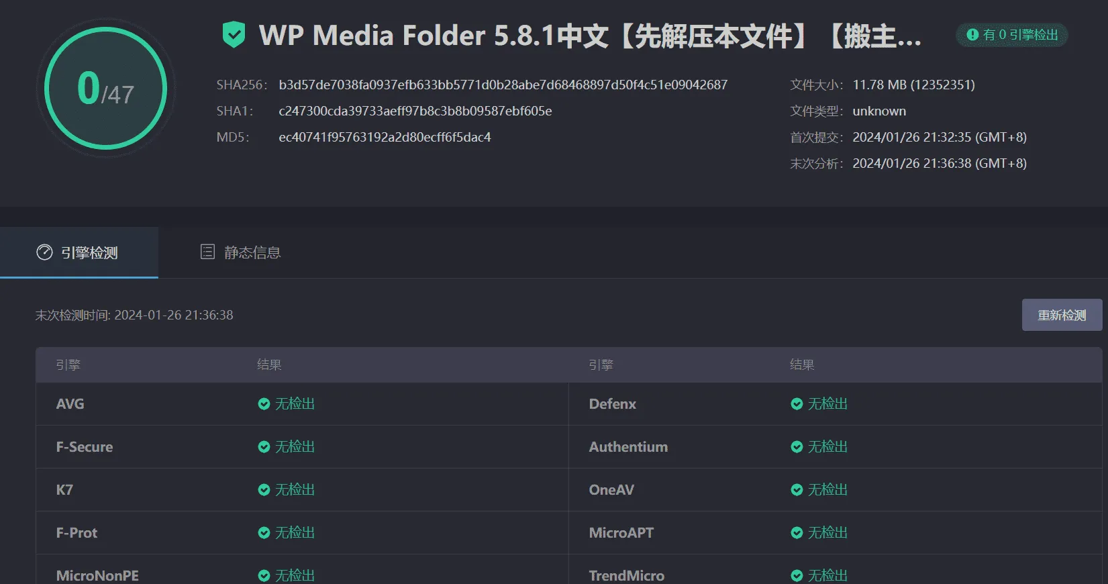This screenshot has height=584, width=1108.
Task: Click the gauge icon on the 引擎检测 tab
Action: tap(44, 252)
